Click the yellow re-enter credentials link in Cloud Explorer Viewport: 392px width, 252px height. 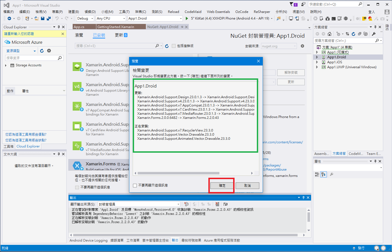coord(19,34)
